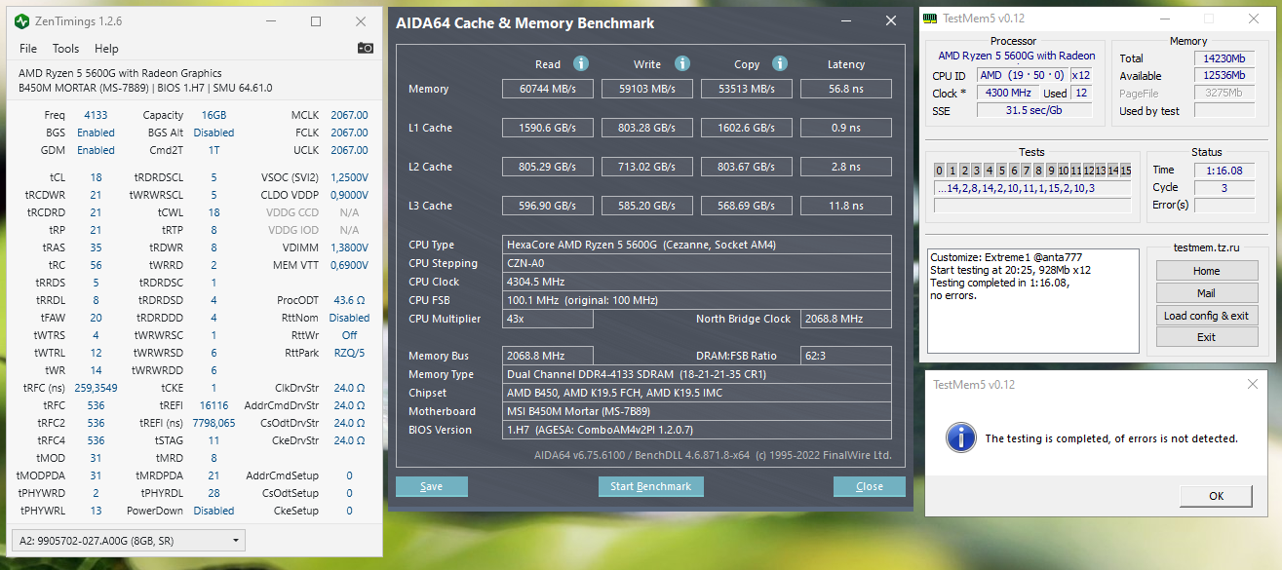The height and width of the screenshot is (570, 1282).
Task: Open the Tools menu in ZenTimings
Action: [65, 48]
